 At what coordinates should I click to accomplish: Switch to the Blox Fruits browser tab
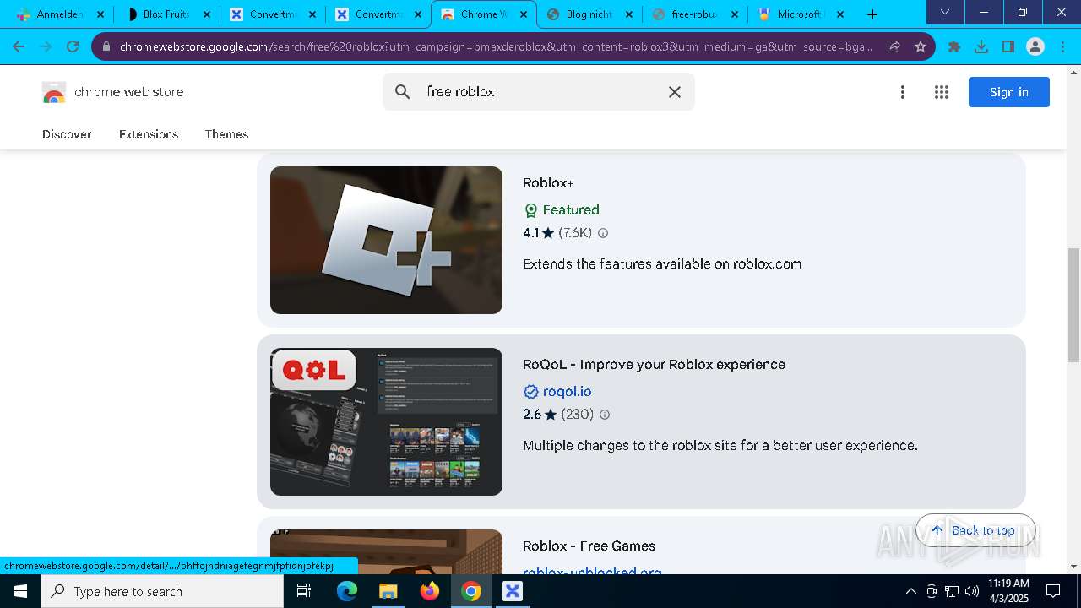[166, 14]
